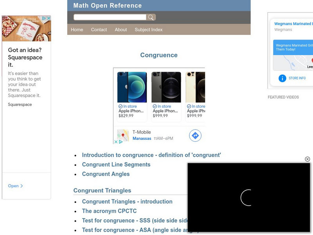313x235 pixels.
Task: Dismiss the T-Mobile ad using its X
Action: [116, 142]
